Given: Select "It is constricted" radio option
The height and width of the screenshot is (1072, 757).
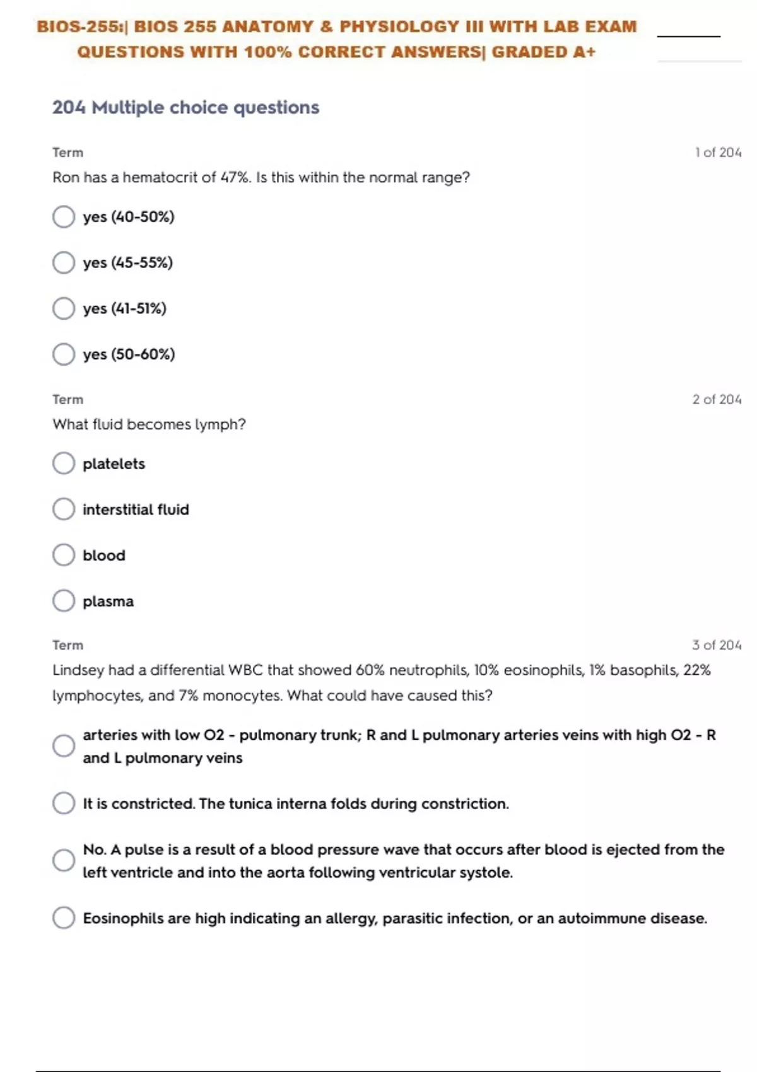Looking at the screenshot, I should pyautogui.click(x=64, y=803).
